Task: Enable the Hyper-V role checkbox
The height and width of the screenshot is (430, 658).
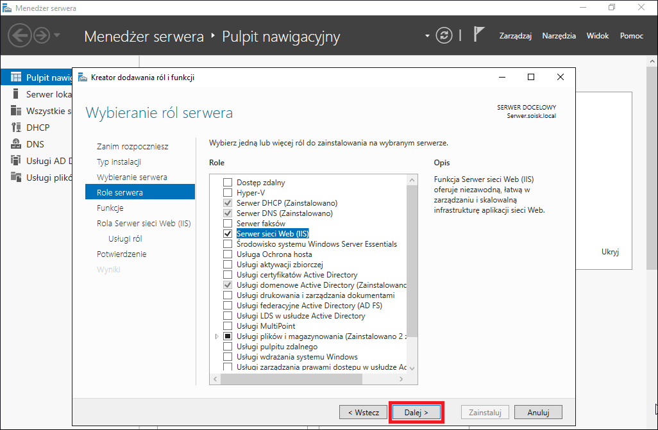Action: pyautogui.click(x=228, y=192)
